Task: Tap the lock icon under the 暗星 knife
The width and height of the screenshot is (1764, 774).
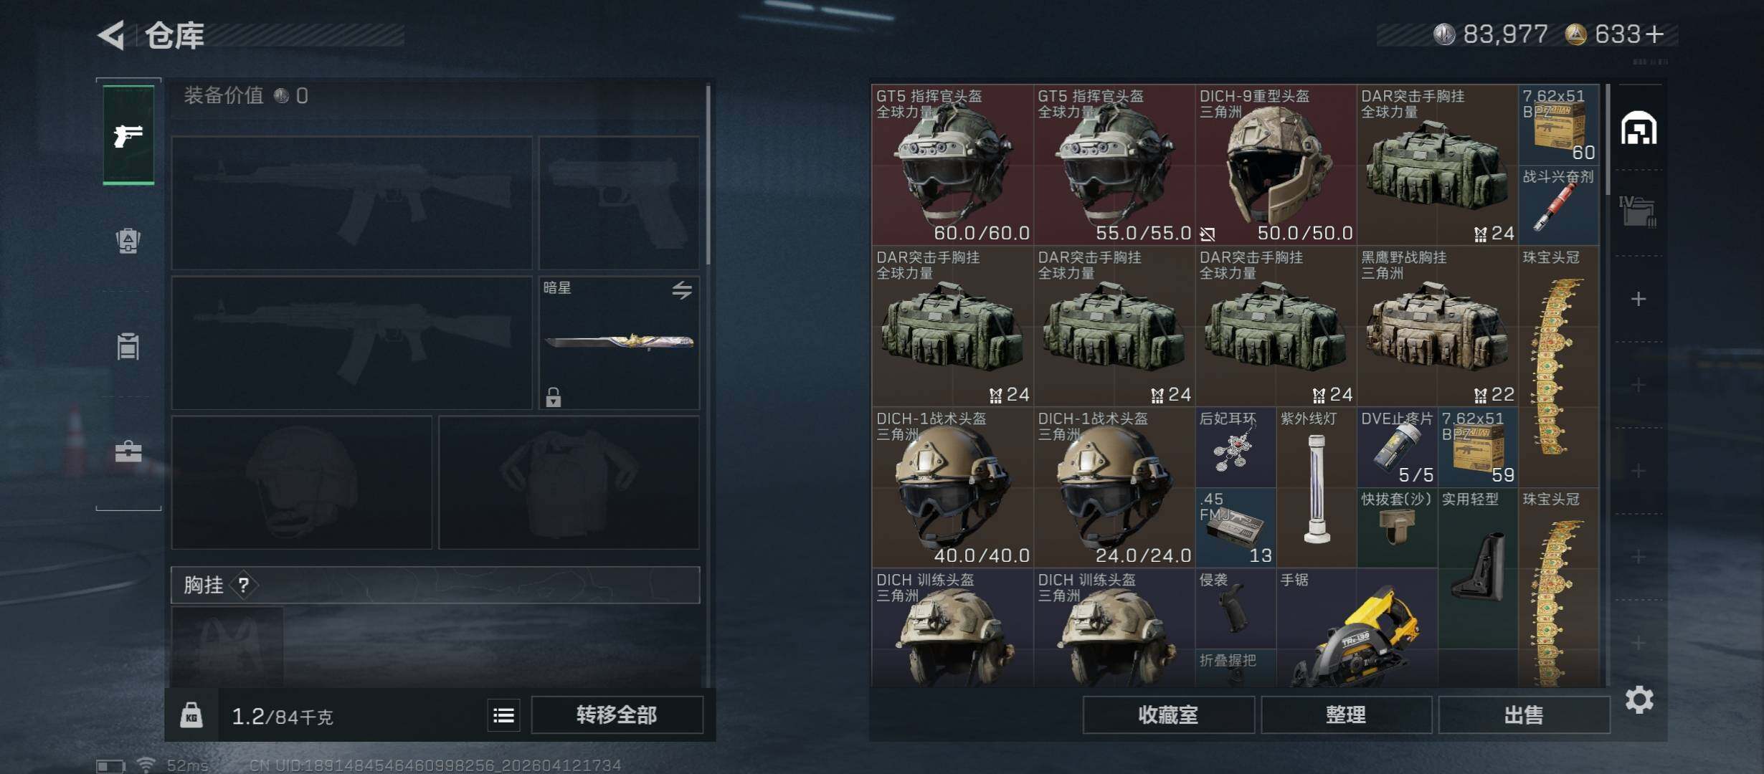Action: click(553, 396)
